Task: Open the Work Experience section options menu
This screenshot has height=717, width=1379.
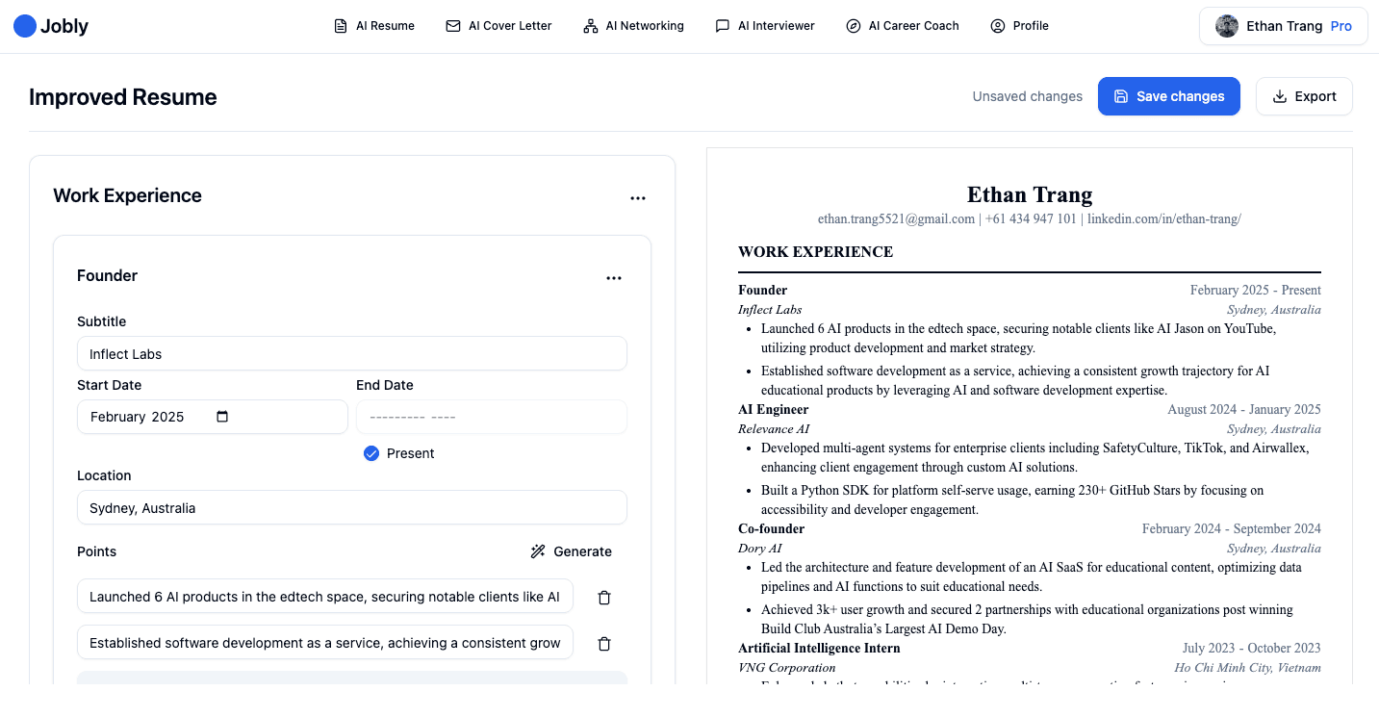Action: click(638, 197)
